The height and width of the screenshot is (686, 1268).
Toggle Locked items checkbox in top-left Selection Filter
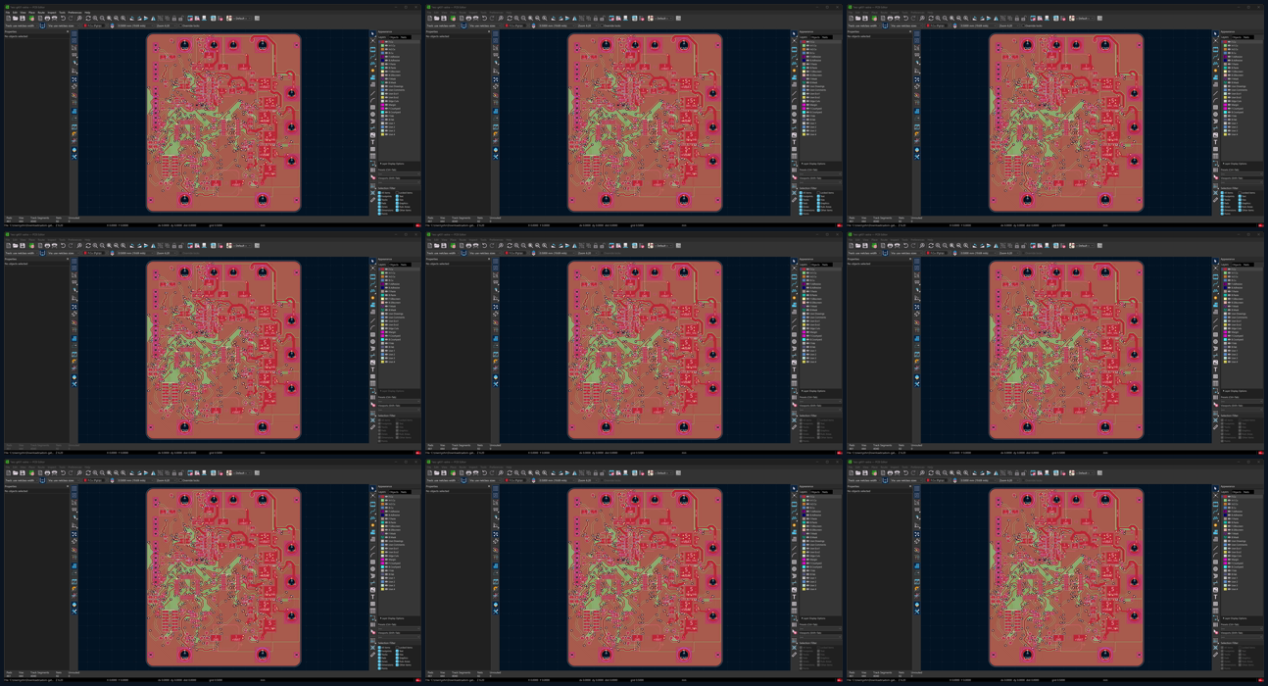[x=397, y=193]
